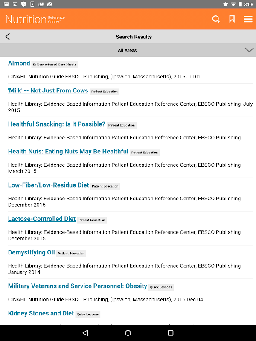Tap the back arrow icon
This screenshot has height=341, width=256.
(x=8, y=37)
